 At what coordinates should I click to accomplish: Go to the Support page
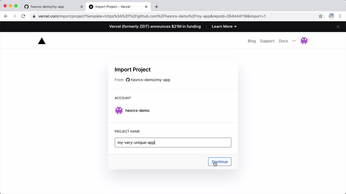[x=267, y=41]
